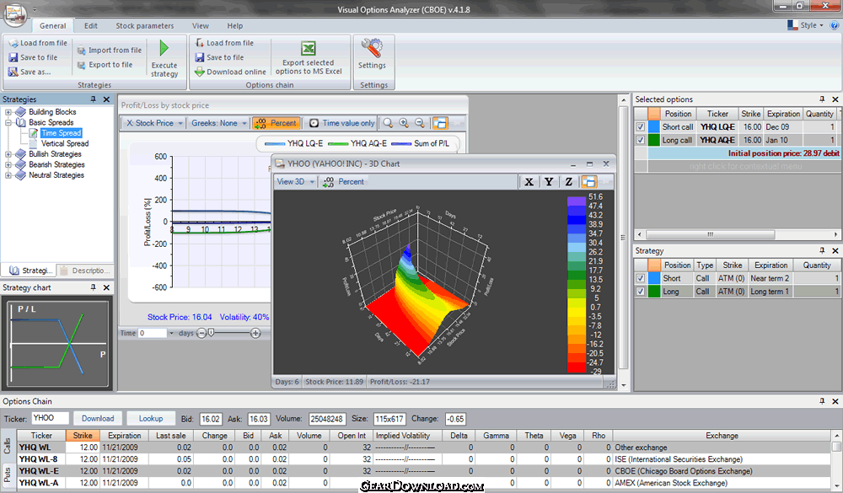Expand the Bullish Strategies tree node
843x493 pixels.
pos(8,154)
